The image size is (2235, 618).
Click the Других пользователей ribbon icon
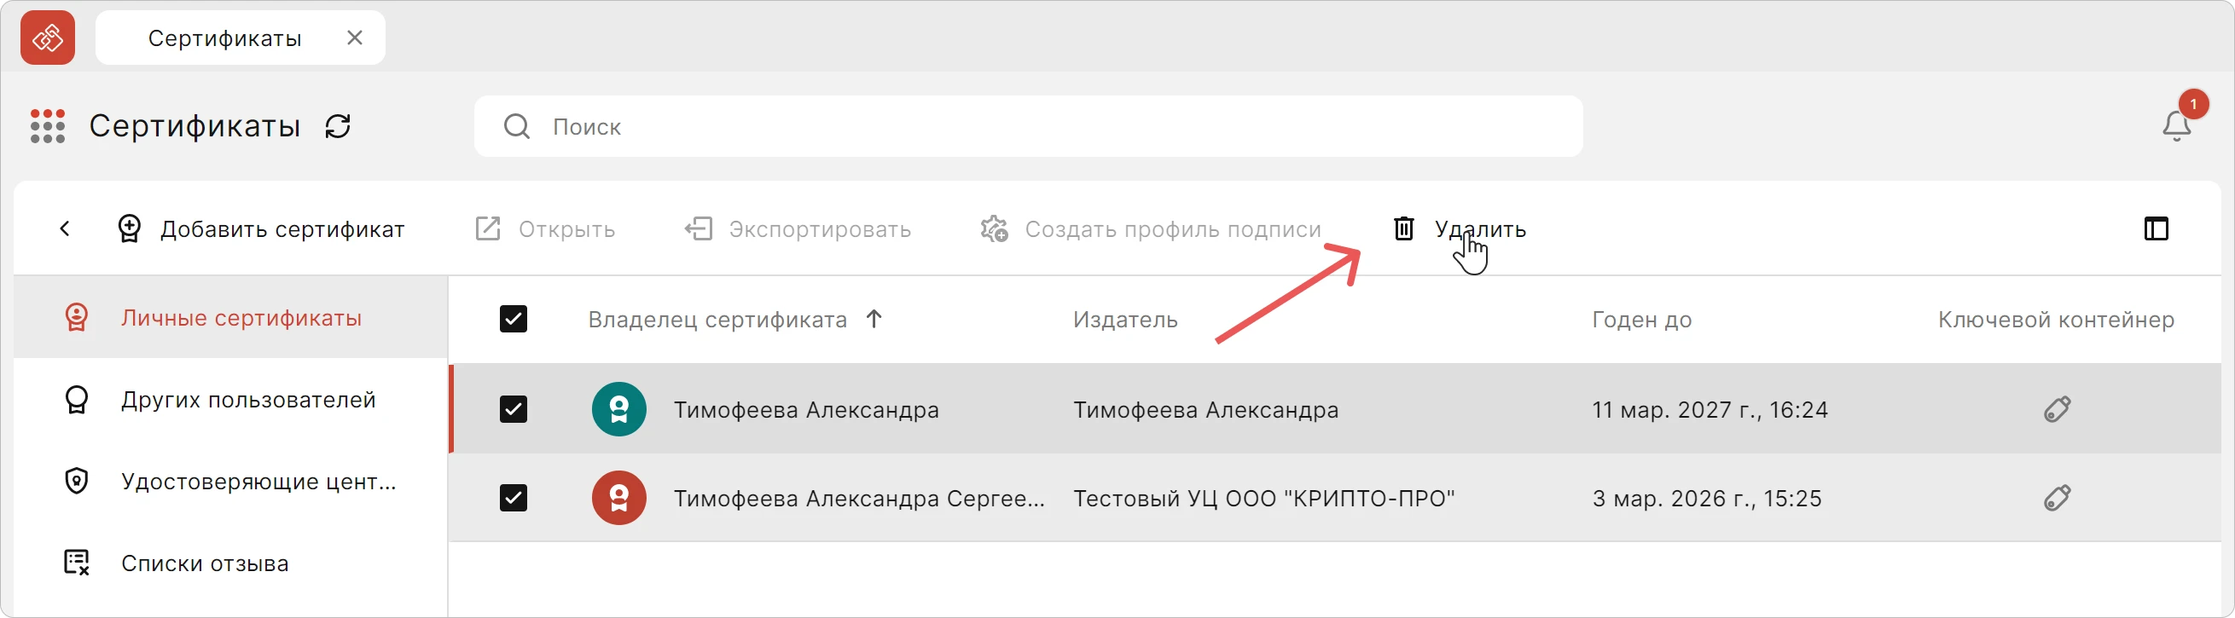77,400
